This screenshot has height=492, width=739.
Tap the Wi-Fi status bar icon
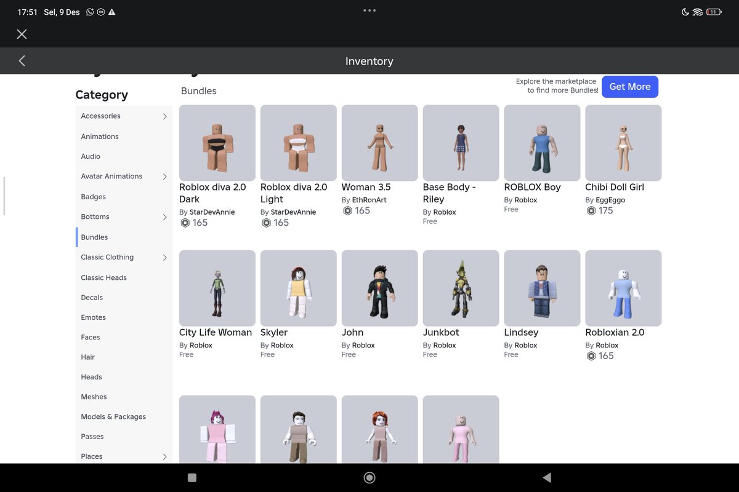coord(698,11)
